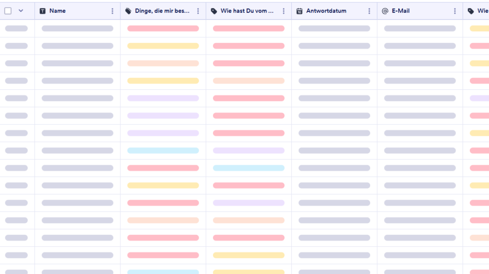Open the selection chevron beside the header checkbox
The width and height of the screenshot is (489, 274).
click(21, 11)
